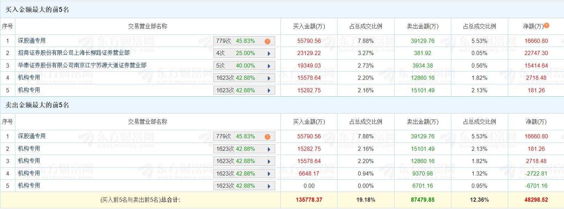Select the 1.32% ratio cell
This screenshot has width=564, height=209.
(x=480, y=174)
